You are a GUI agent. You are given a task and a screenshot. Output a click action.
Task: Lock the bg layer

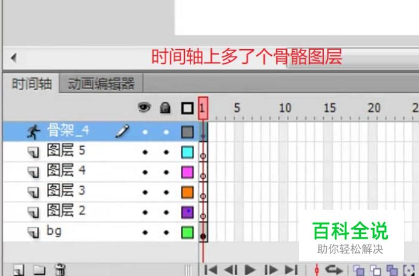[x=166, y=232]
